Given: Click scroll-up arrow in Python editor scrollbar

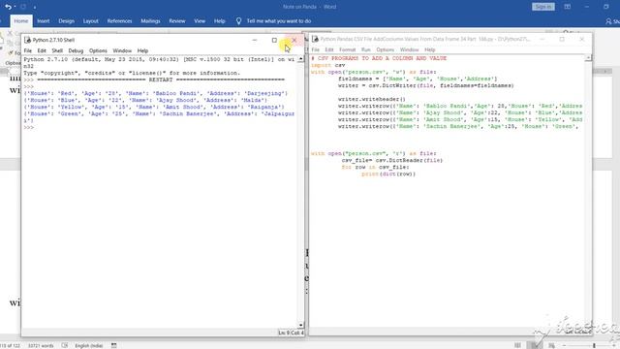Looking at the screenshot, I should click(x=588, y=58).
